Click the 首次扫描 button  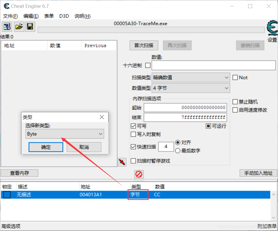coord(144,45)
